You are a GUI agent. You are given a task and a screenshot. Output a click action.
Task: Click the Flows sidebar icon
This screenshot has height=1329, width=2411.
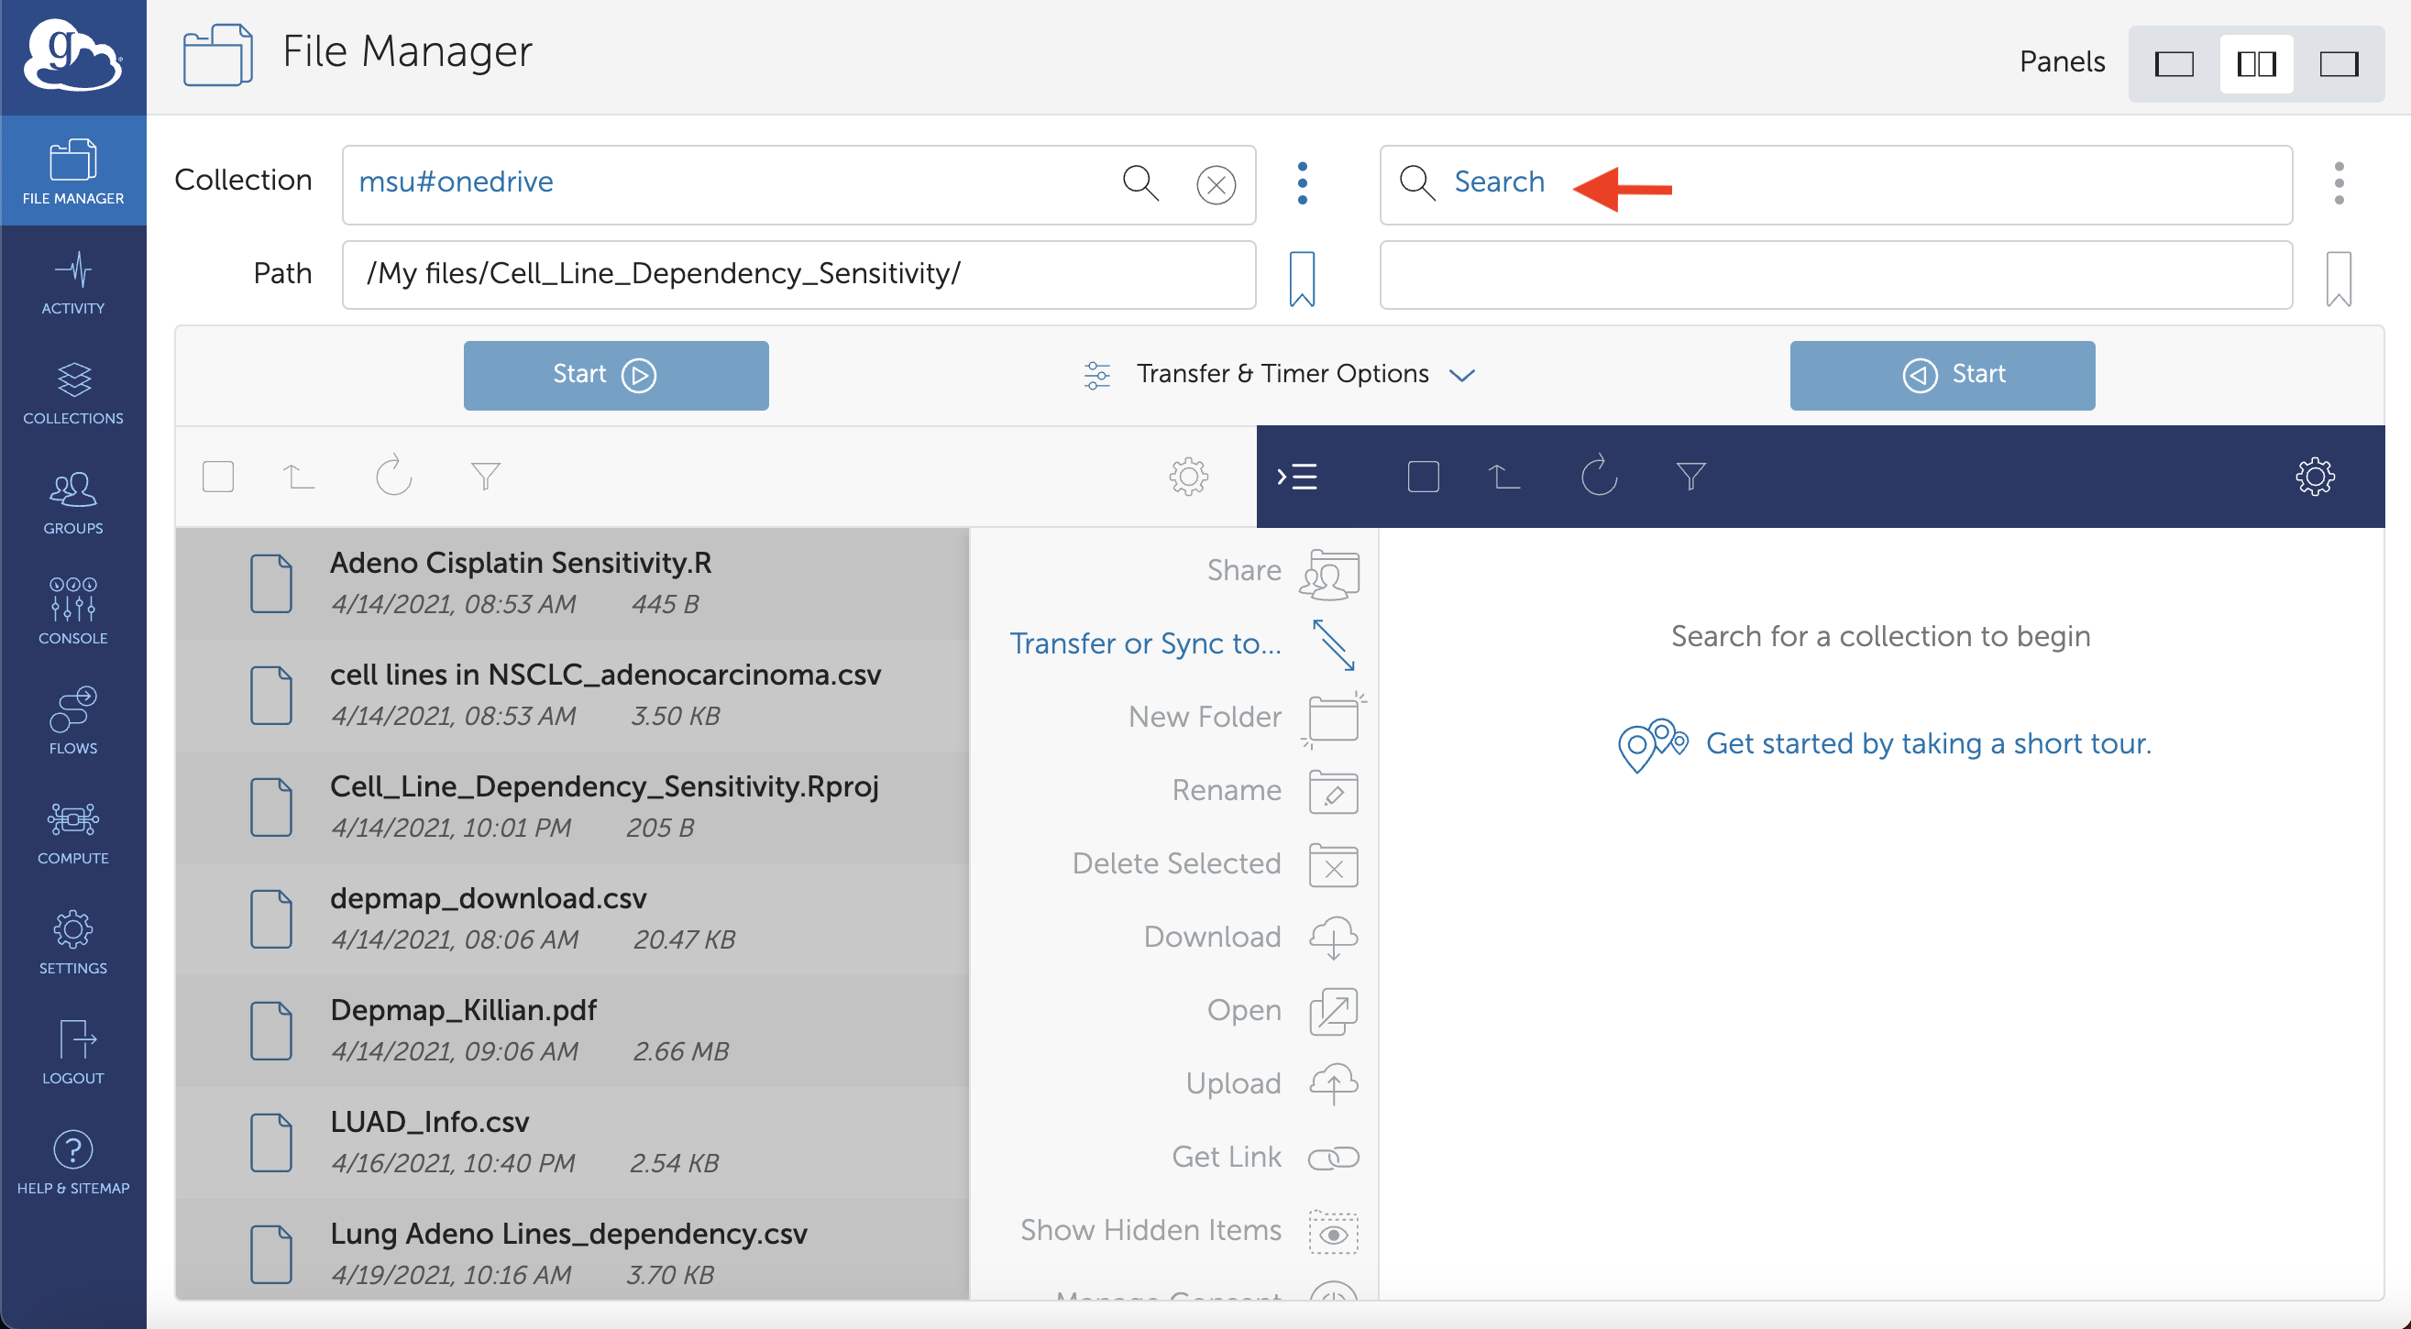(72, 720)
